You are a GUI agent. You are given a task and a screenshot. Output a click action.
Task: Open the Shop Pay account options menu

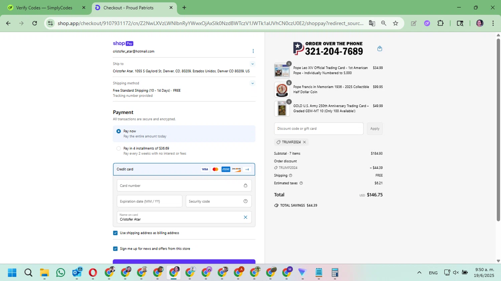253,51
